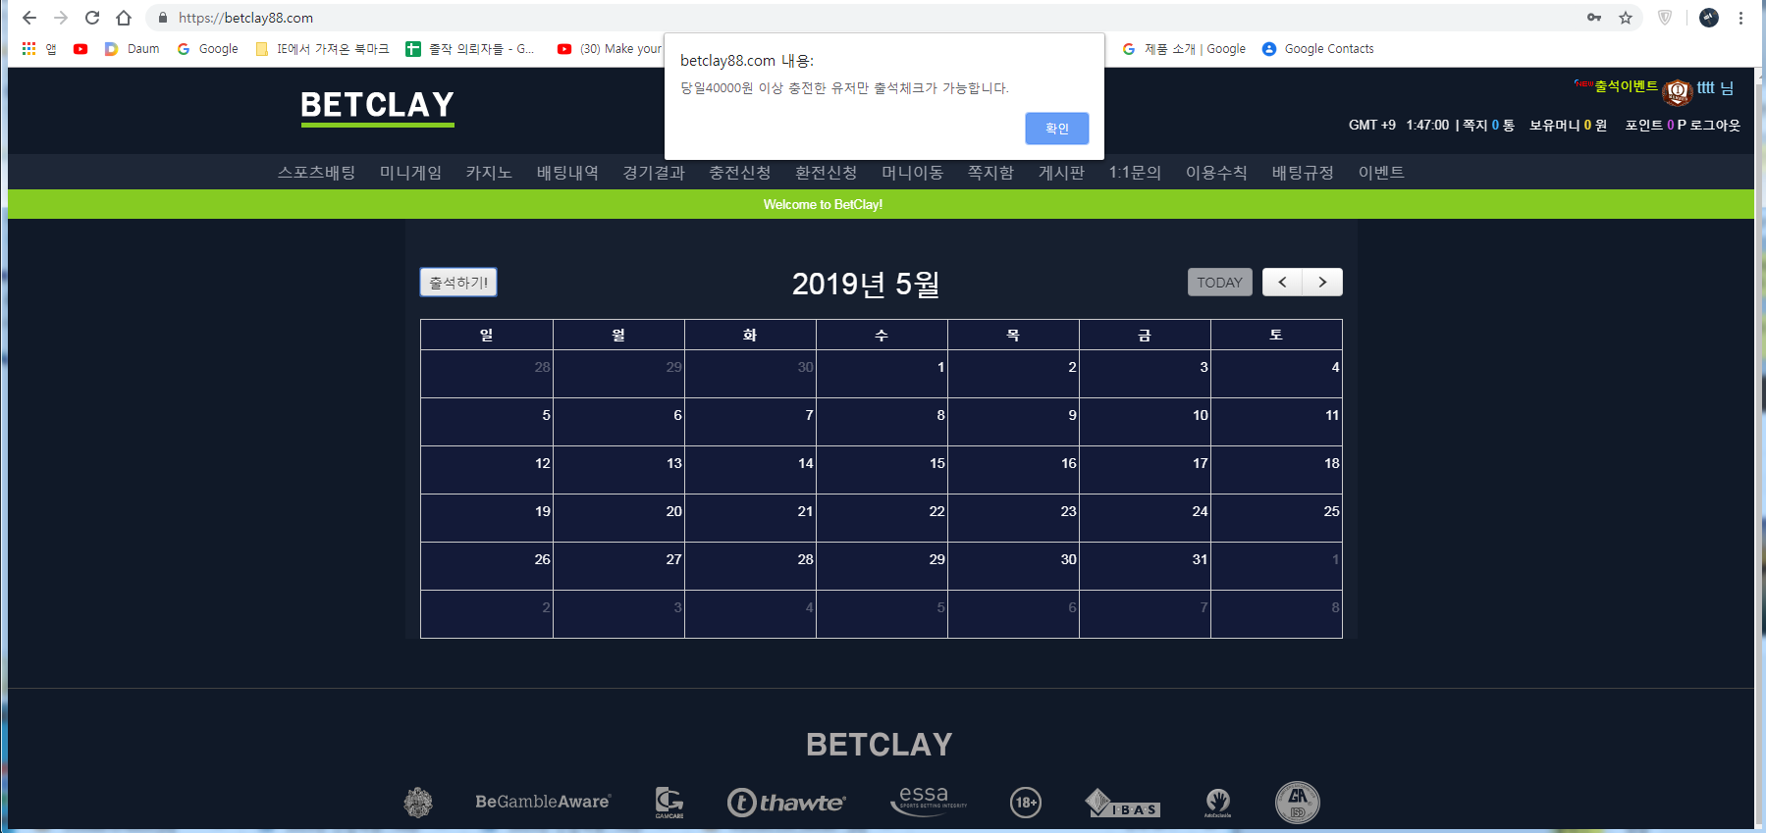The width and height of the screenshot is (1766, 833).
Task: Click the site padlock icon
Action: coord(163,18)
